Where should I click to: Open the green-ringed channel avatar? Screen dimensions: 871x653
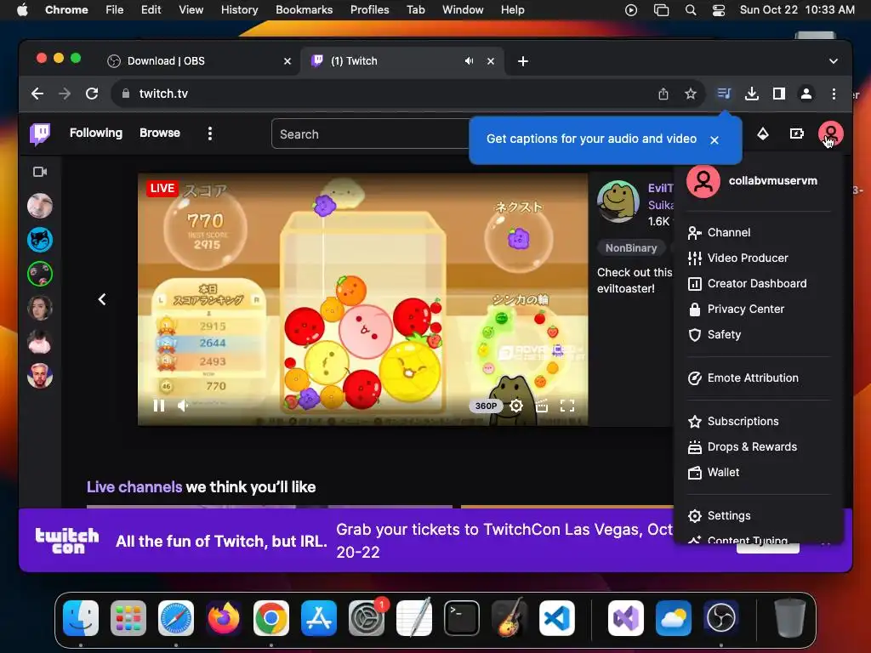tap(40, 274)
